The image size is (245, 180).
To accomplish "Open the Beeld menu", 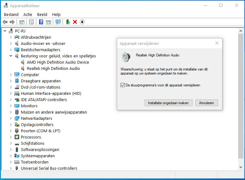I will 42,14.
